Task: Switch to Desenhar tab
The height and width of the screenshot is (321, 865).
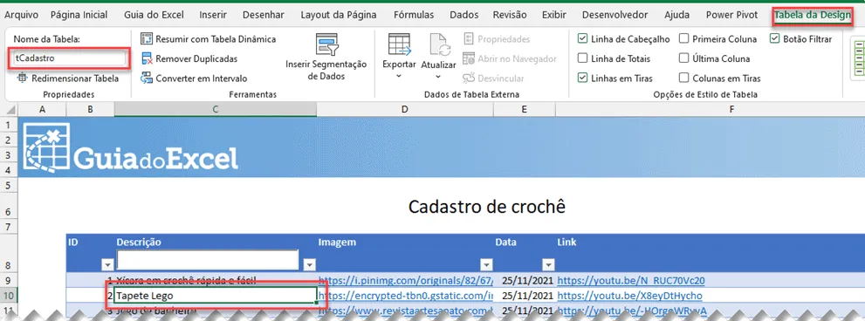Action: [x=264, y=15]
